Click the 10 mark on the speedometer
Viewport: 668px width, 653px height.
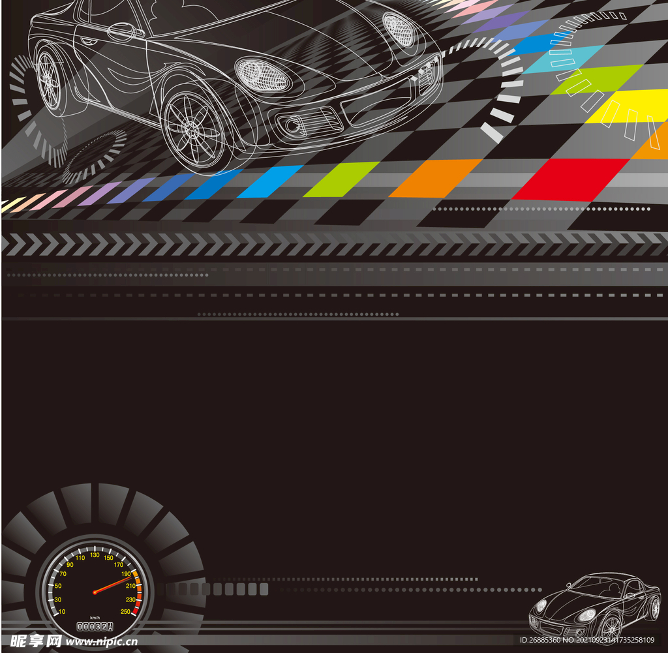tap(62, 612)
